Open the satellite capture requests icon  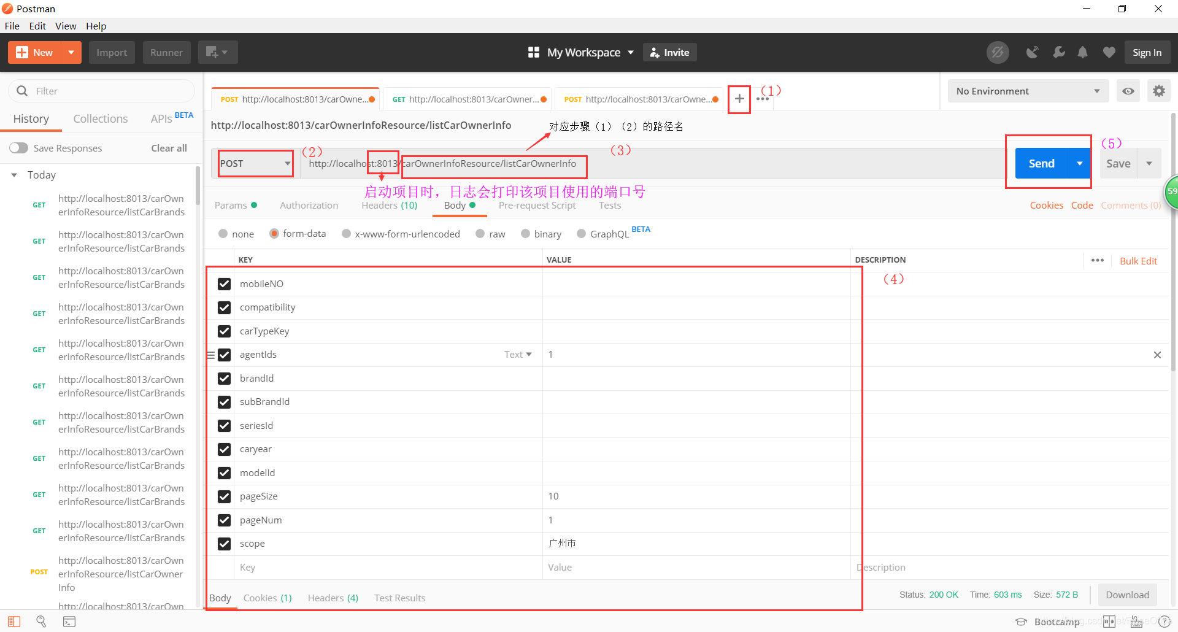[1033, 53]
